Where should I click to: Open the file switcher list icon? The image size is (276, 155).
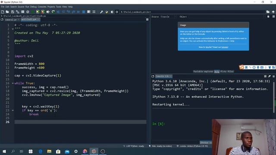tap(22, 12)
